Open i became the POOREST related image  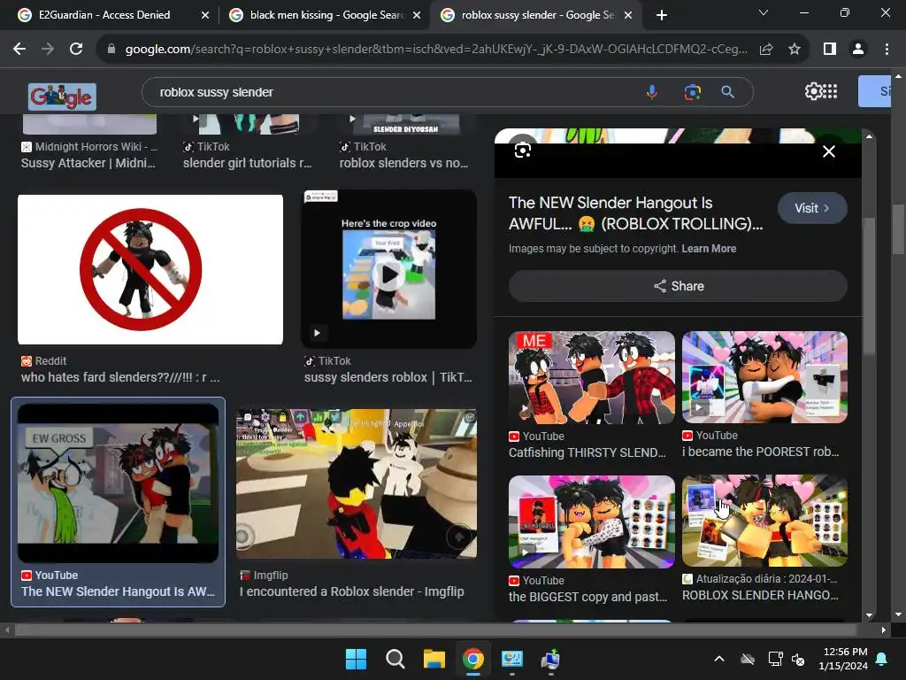click(764, 377)
